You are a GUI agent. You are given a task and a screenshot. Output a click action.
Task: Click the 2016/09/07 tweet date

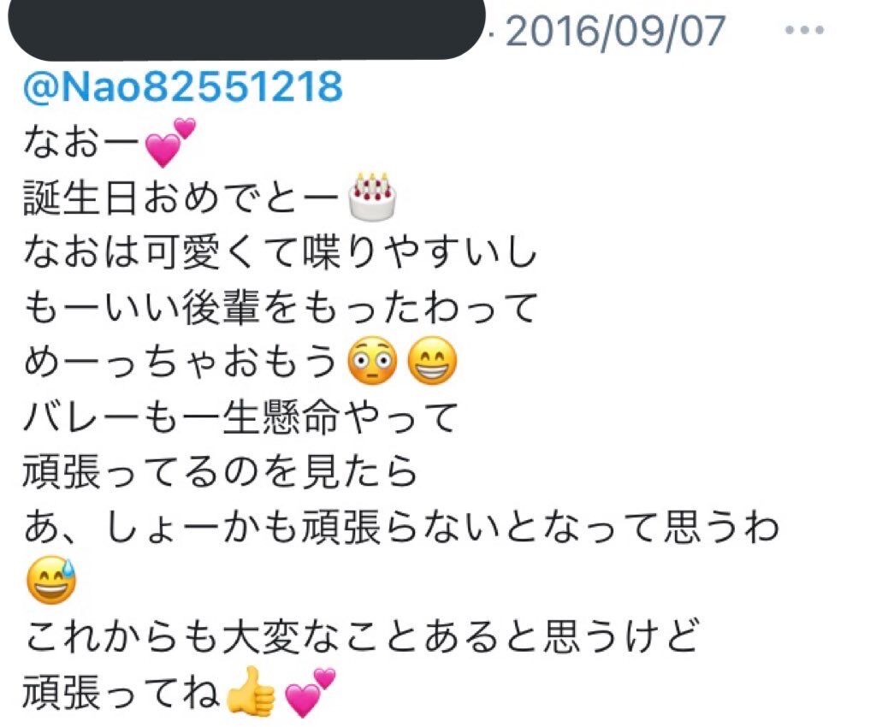615,32
